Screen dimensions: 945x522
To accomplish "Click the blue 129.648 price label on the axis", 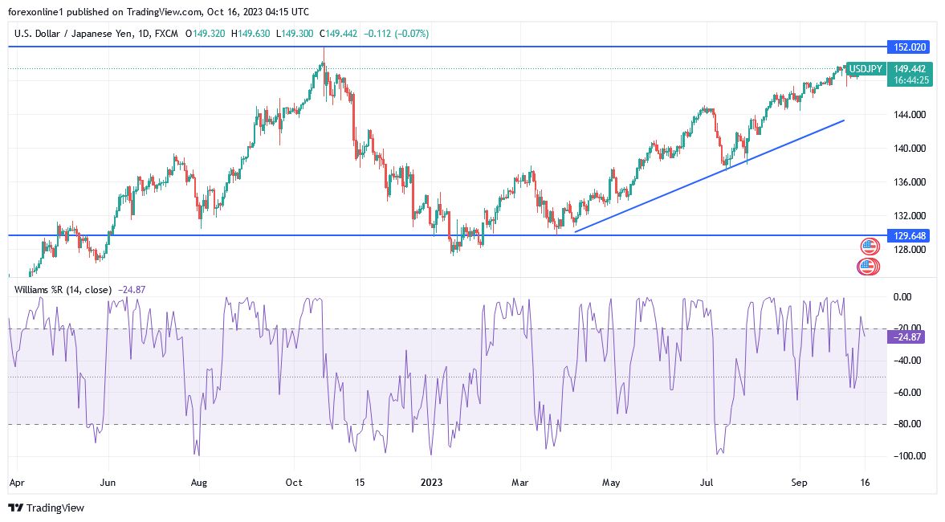I will tap(907, 236).
